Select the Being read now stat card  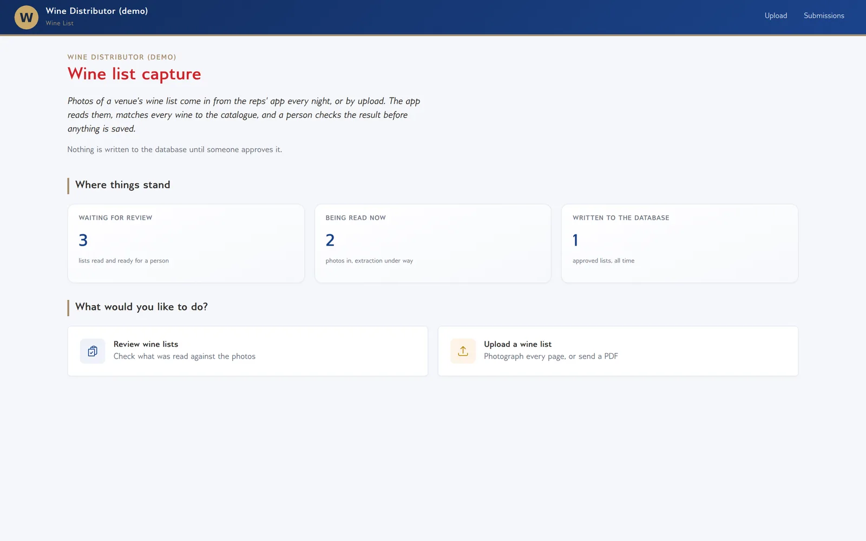pyautogui.click(x=433, y=243)
